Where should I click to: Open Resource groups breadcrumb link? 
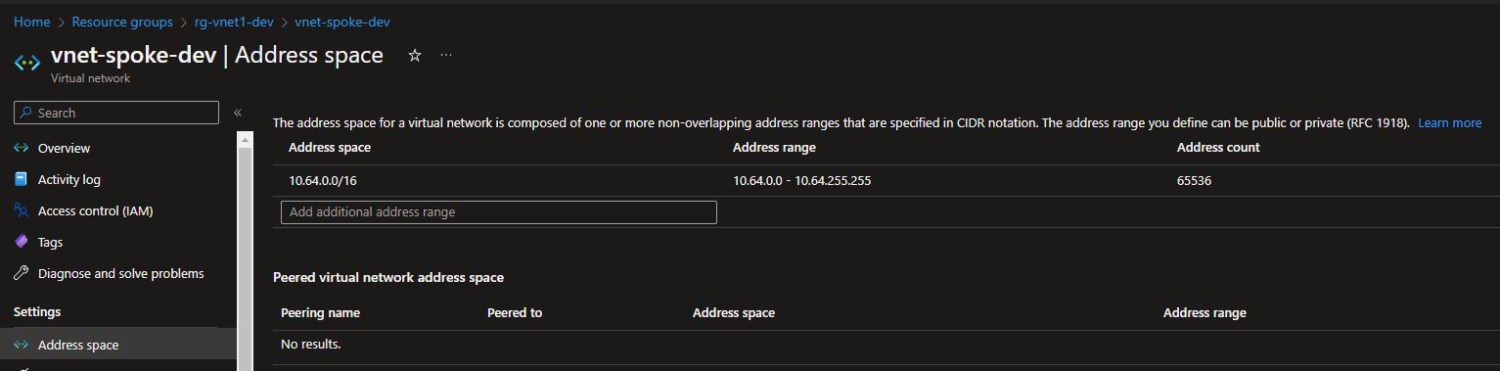click(x=122, y=22)
